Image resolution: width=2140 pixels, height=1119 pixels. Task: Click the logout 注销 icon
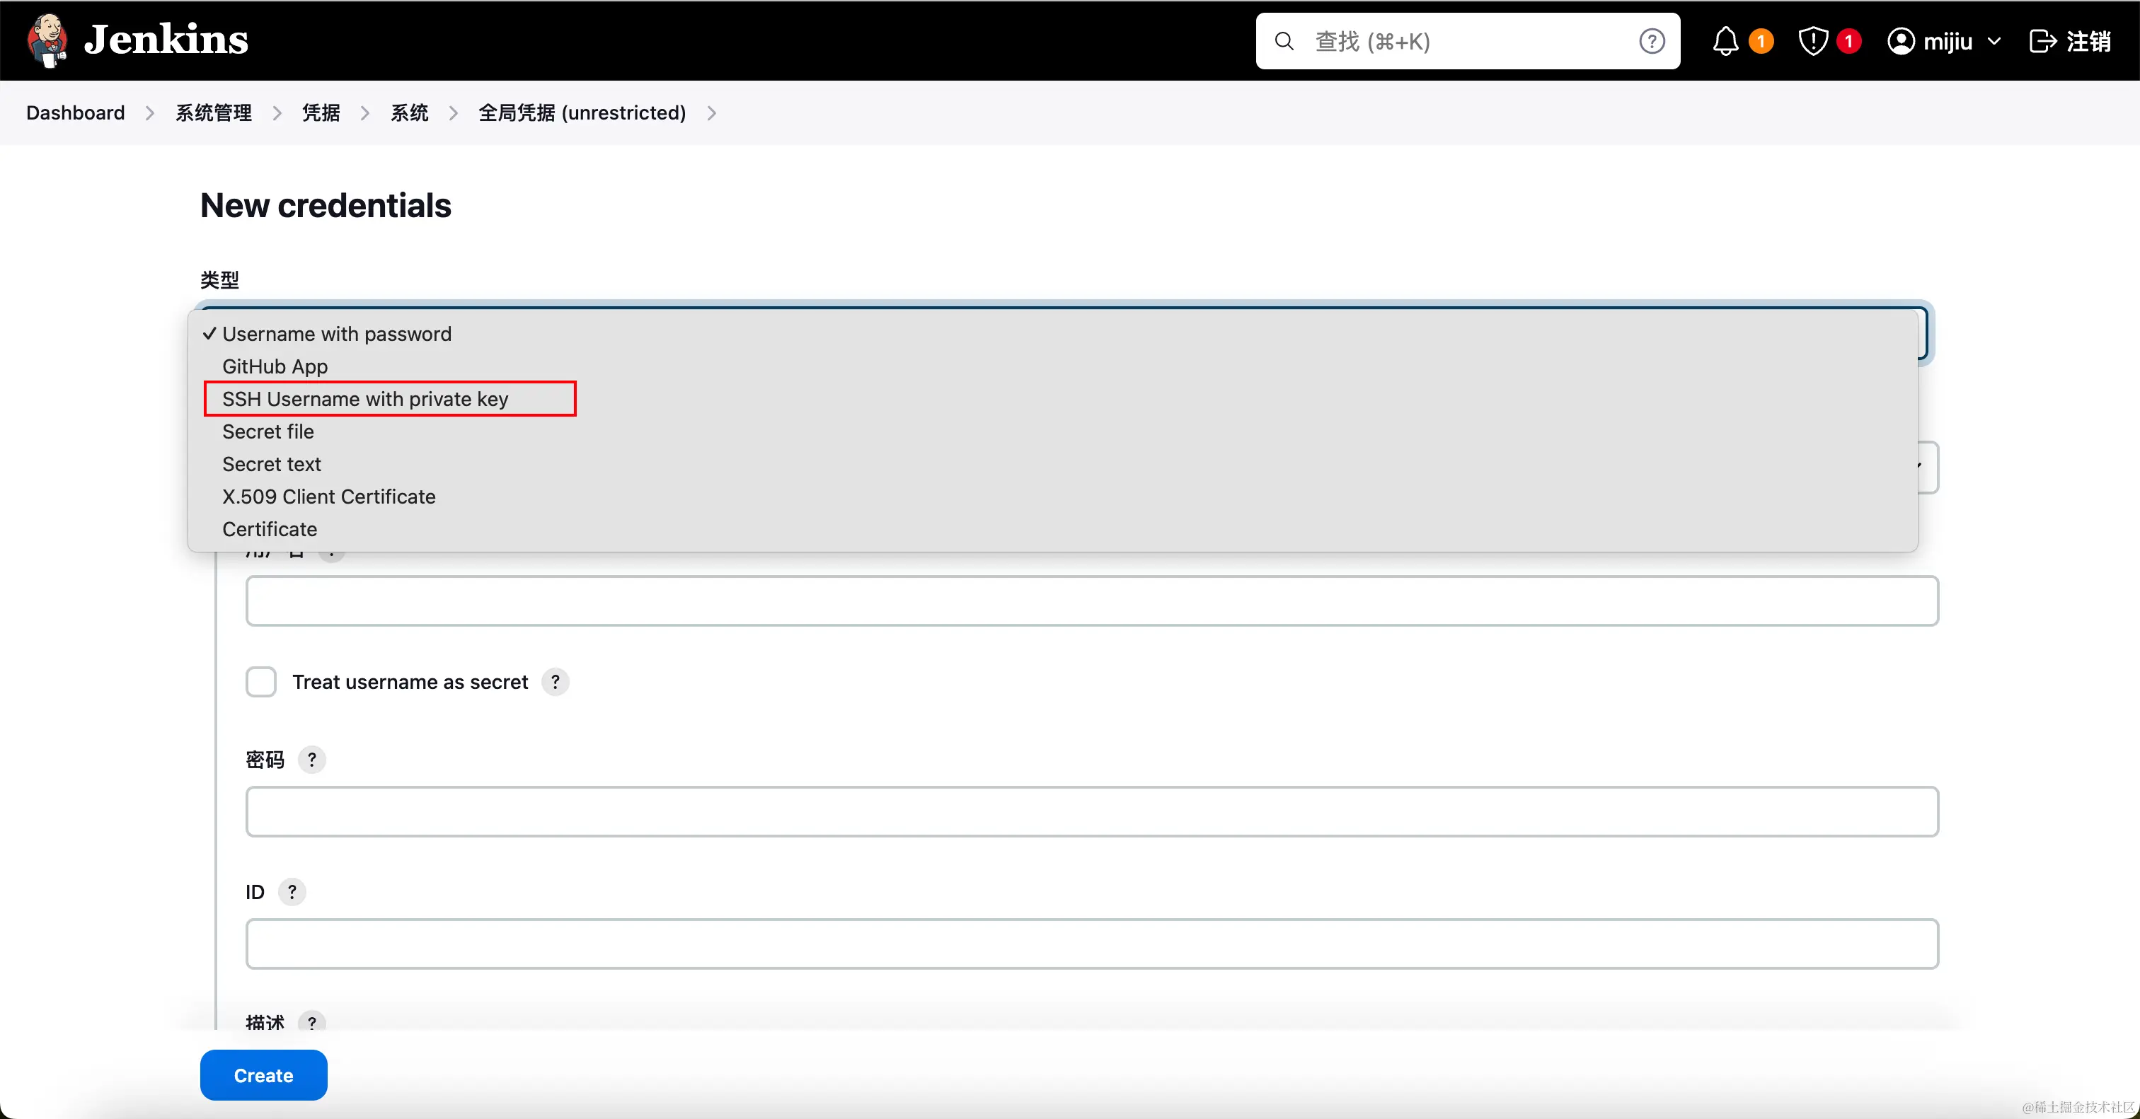(x=2042, y=41)
